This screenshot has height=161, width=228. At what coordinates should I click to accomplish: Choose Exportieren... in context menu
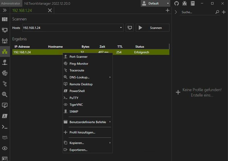78,150
